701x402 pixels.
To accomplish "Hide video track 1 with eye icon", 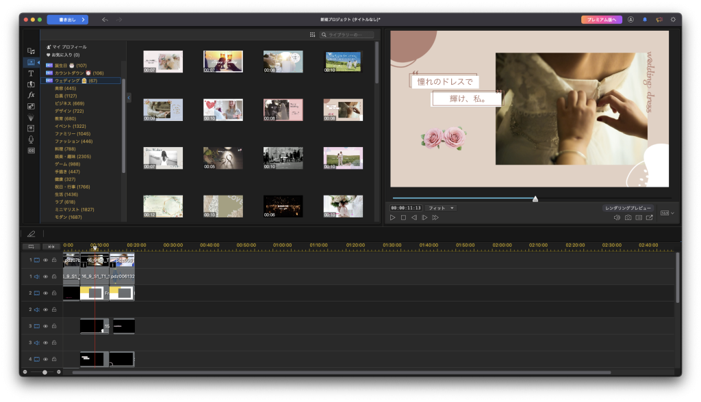I will pos(46,260).
